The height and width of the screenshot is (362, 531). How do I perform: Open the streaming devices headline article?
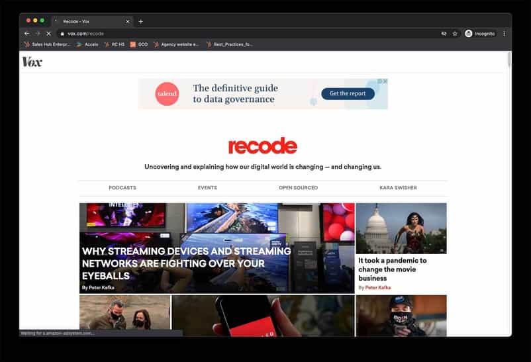(x=187, y=263)
